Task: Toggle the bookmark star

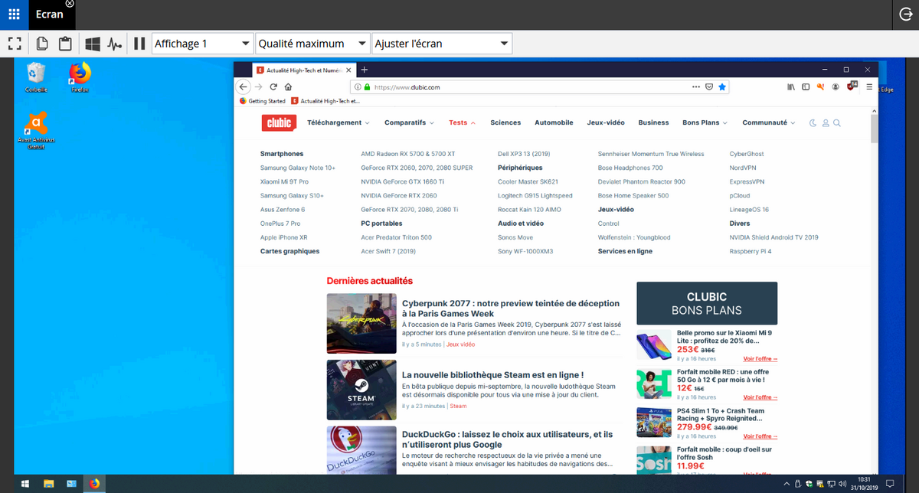Action: (x=722, y=87)
